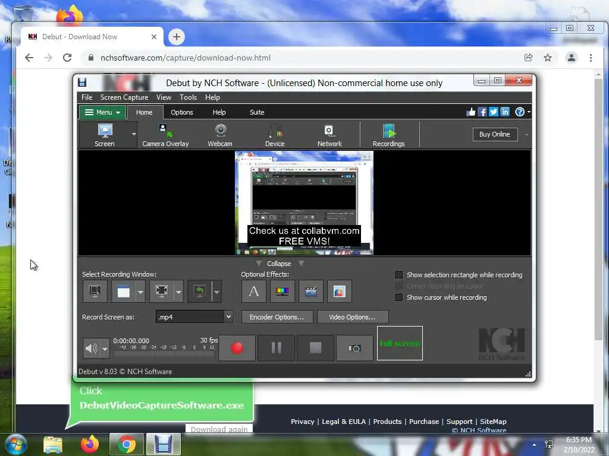Click the Buy Online button
This screenshot has width=609, height=456.
[x=494, y=134]
